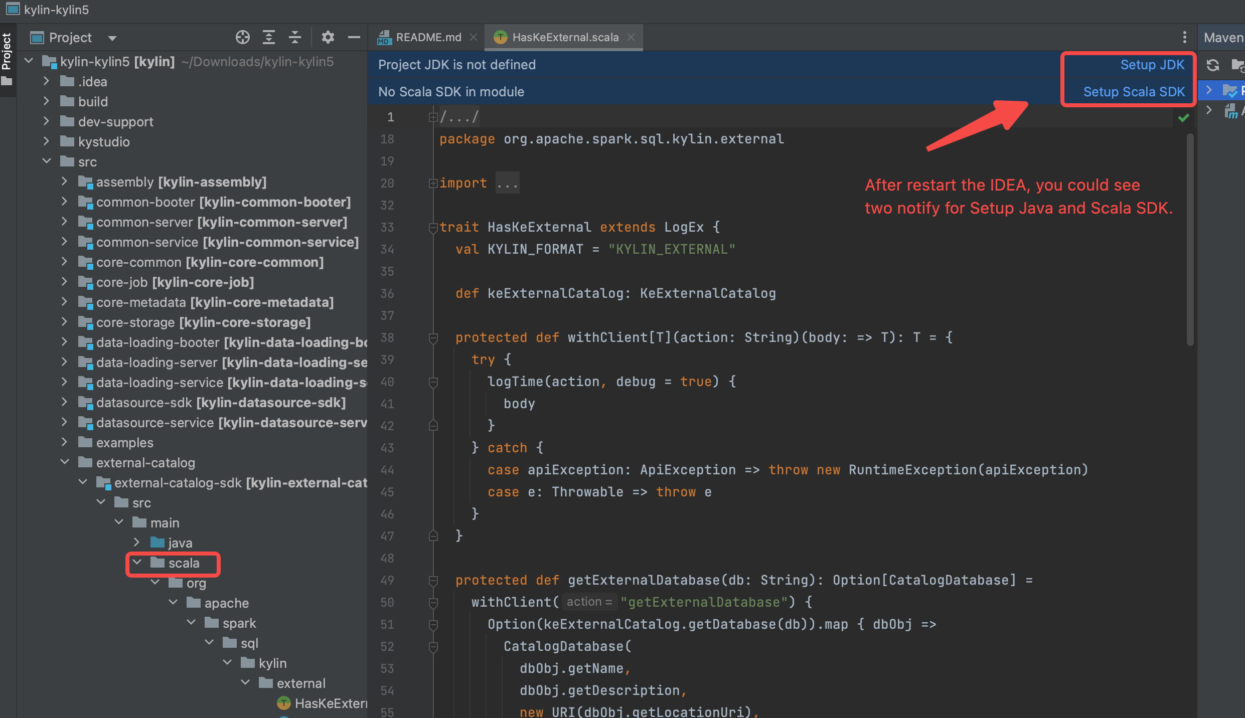
Task: Open the Project view dropdown
Action: tap(112, 38)
